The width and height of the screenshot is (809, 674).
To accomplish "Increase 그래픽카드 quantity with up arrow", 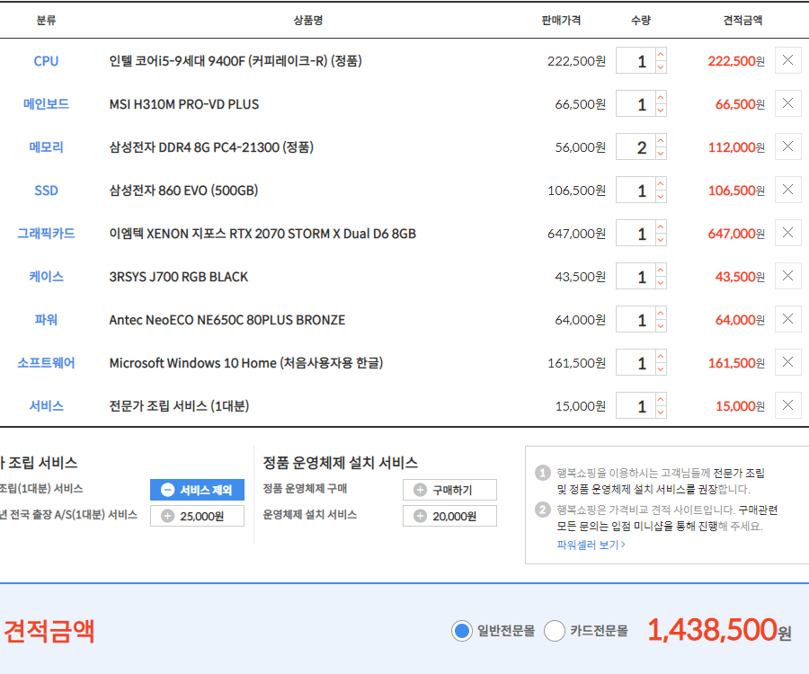I will [661, 226].
